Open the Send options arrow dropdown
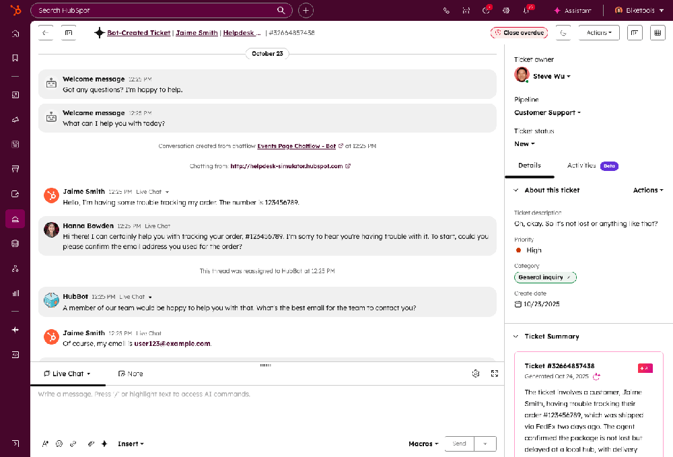The height and width of the screenshot is (457, 673). point(485,444)
